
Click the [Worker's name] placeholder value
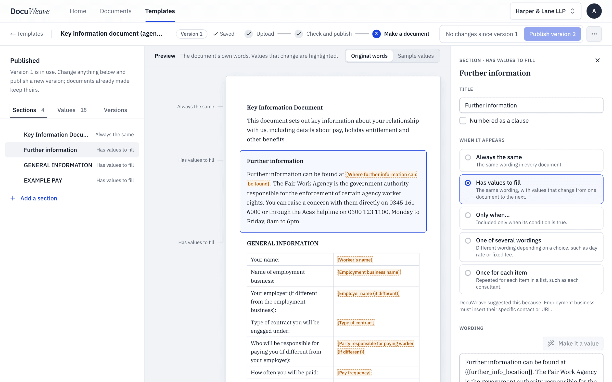click(x=355, y=260)
